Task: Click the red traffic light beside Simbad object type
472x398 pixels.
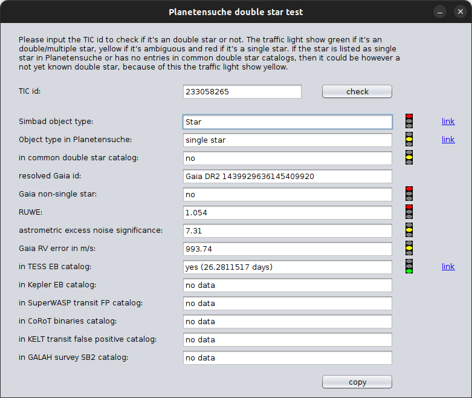Action: [409, 121]
